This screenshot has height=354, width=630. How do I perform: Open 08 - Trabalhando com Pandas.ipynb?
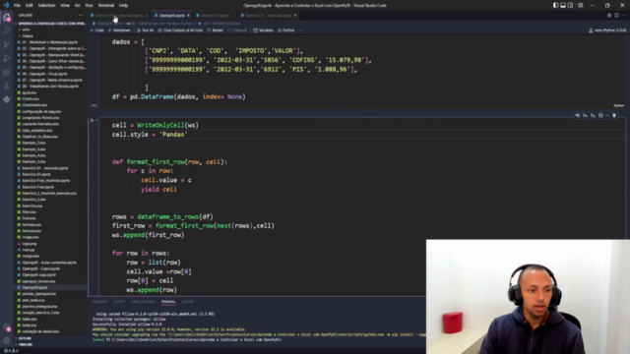point(50,87)
